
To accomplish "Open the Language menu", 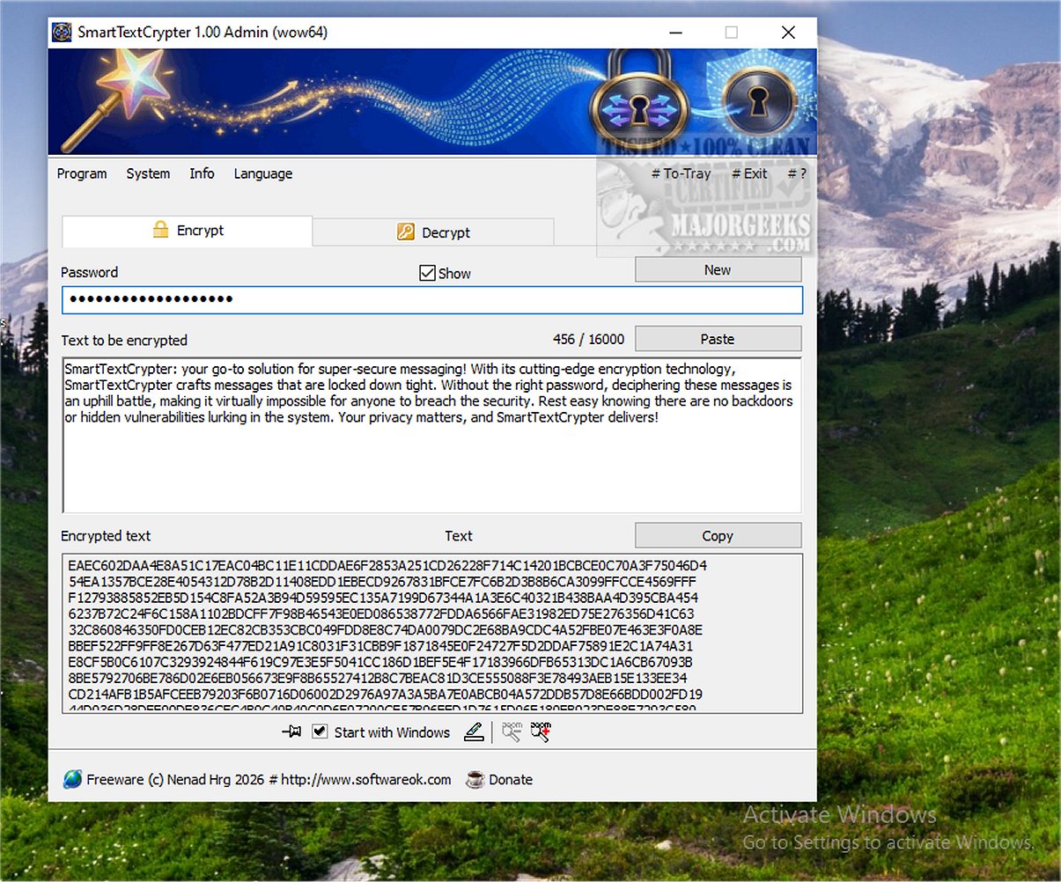I will tap(262, 173).
